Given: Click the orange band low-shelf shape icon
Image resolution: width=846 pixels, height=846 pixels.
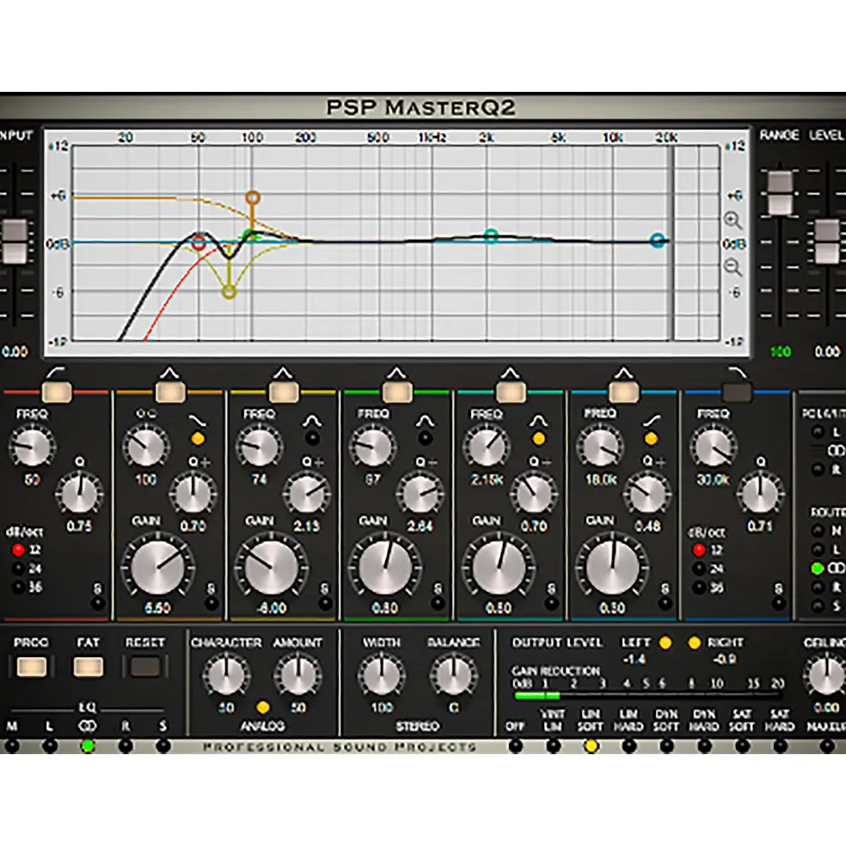Looking at the screenshot, I should [x=197, y=421].
